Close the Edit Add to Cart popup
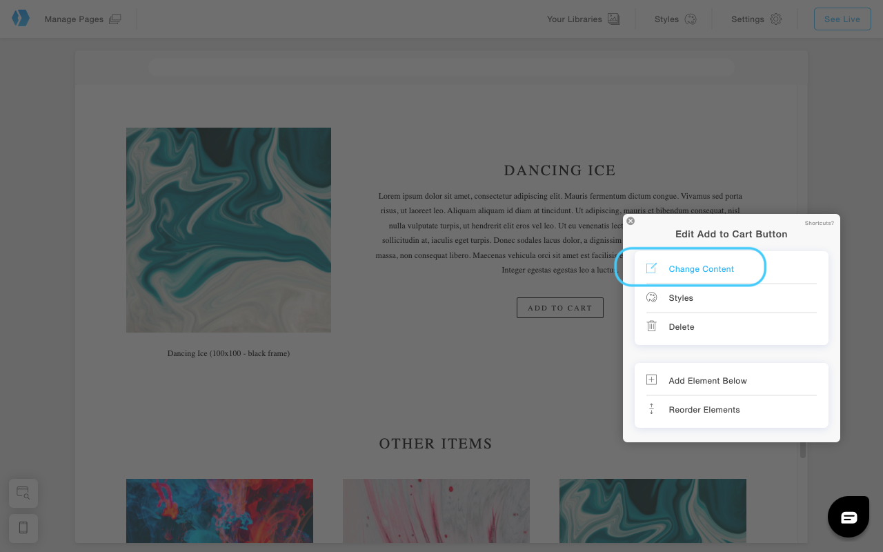The width and height of the screenshot is (883, 552). (631, 221)
